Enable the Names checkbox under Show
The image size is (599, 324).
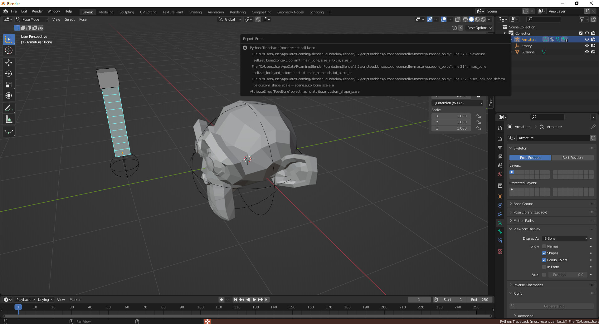click(x=544, y=246)
